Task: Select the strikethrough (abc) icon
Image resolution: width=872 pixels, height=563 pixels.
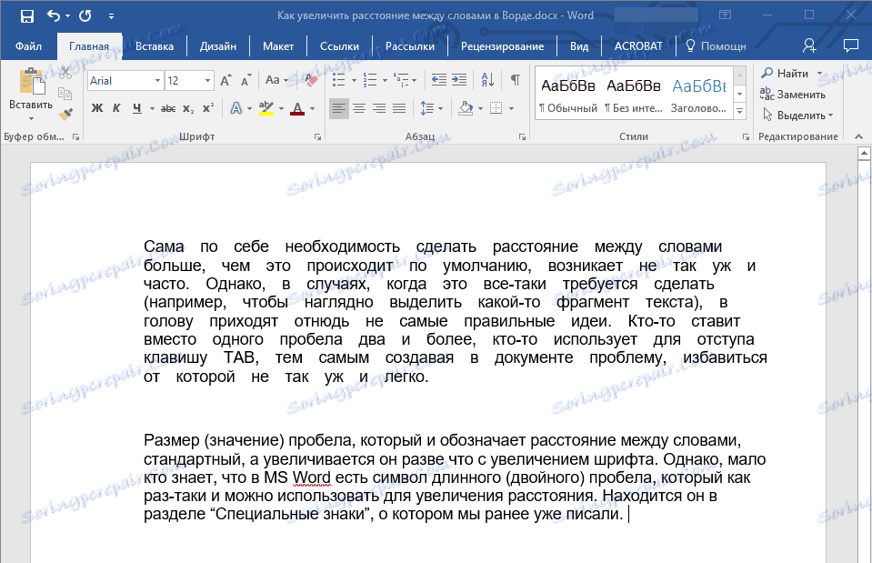Action: click(x=170, y=107)
